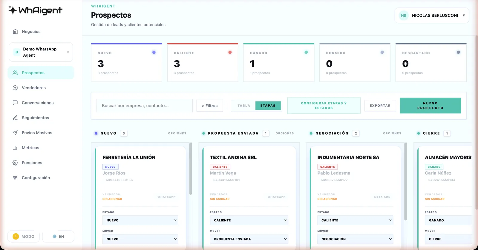Click the Prospectos people icon

point(15,73)
